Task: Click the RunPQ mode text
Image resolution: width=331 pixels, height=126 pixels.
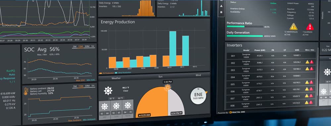Action: coord(11,71)
